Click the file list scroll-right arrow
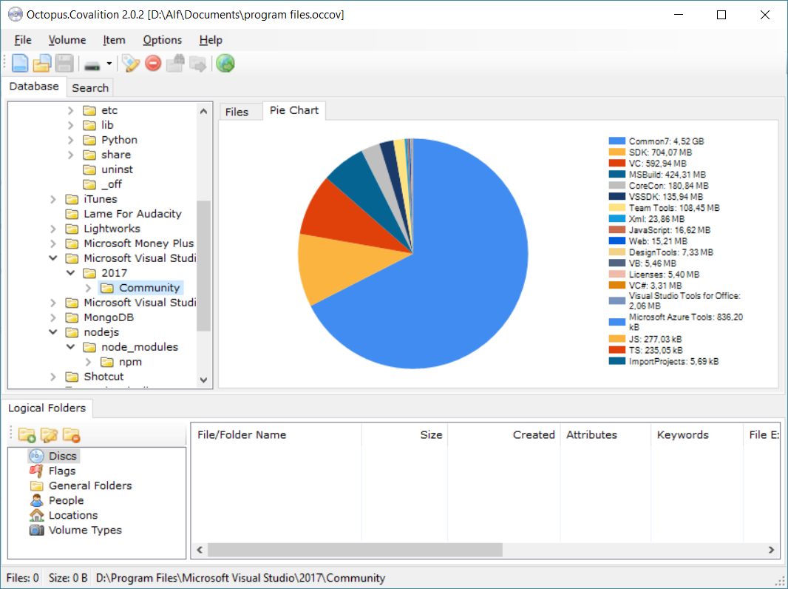 point(772,550)
